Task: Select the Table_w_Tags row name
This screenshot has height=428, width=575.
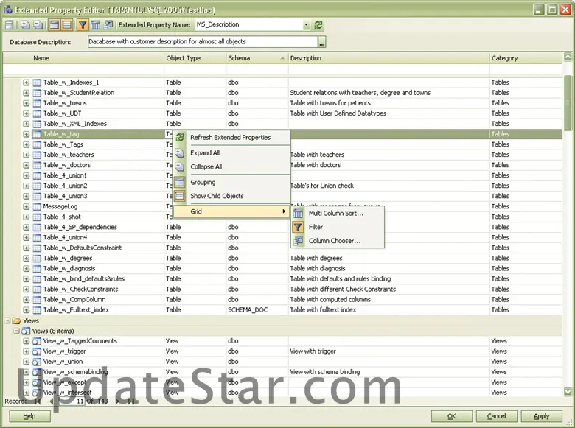Action: click(63, 144)
